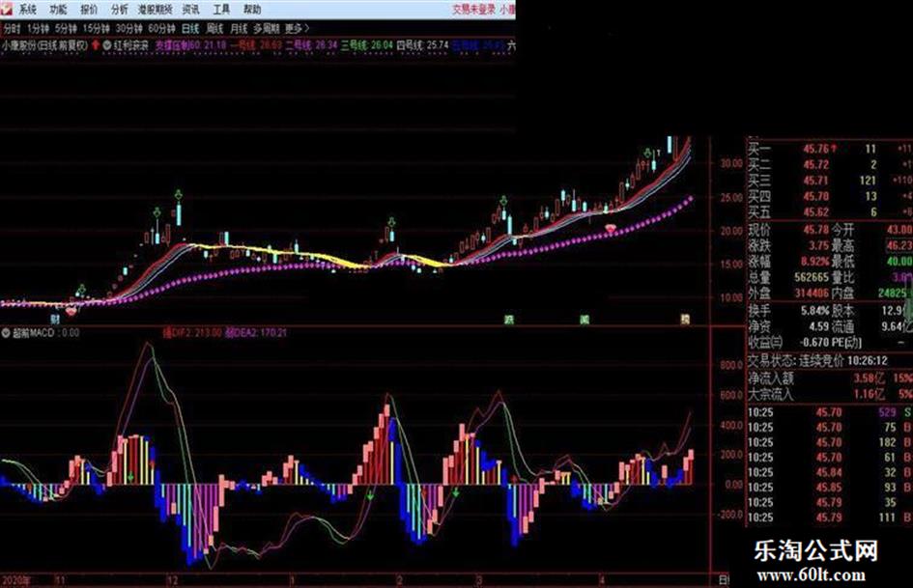Click 支撑压制60 indicator value
This screenshot has width=913, height=588.
click(x=190, y=44)
